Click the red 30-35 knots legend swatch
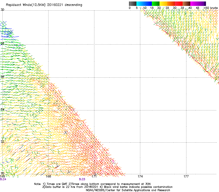219x192 pixels. point(179,4)
